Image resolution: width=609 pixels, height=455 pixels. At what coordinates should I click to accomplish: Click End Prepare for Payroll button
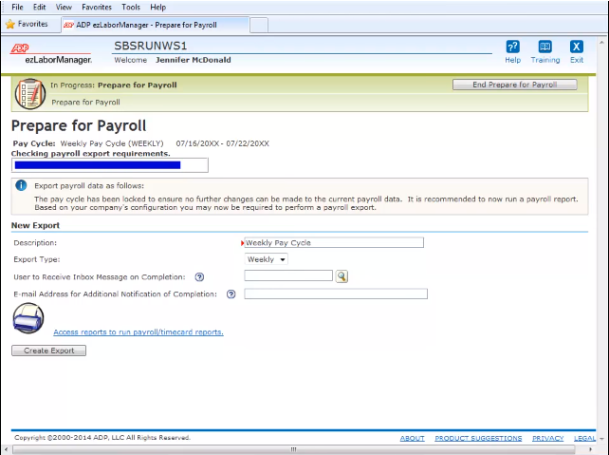[x=514, y=85]
